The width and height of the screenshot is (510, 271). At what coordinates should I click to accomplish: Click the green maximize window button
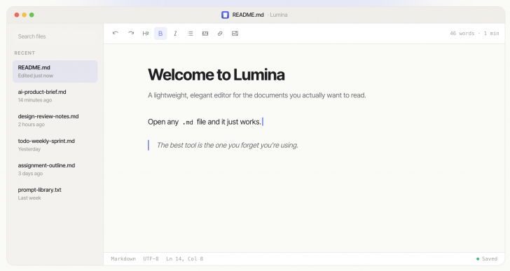tap(32, 15)
